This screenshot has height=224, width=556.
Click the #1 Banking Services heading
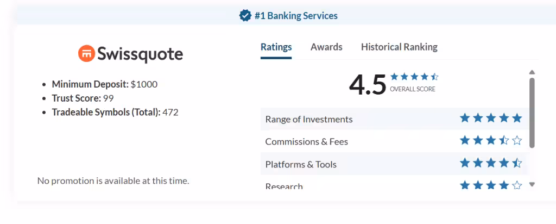(296, 16)
